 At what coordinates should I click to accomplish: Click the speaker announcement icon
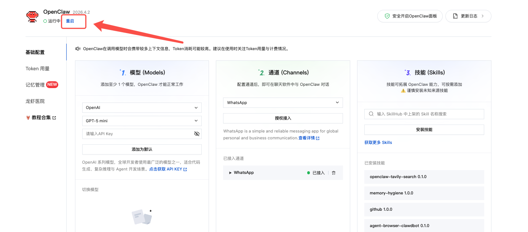pyautogui.click(x=78, y=49)
